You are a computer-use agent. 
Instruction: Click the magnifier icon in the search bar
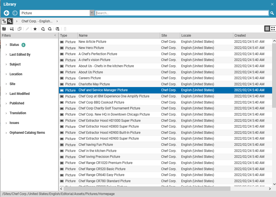point(272,13)
